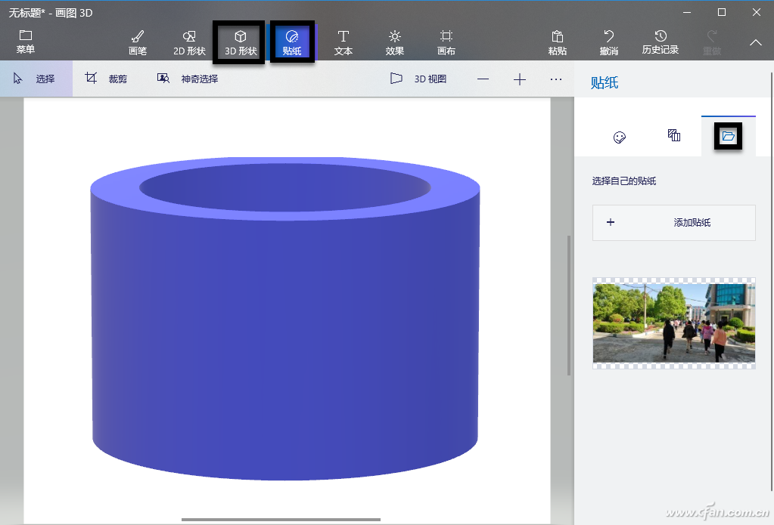The image size is (774, 525).
Task: Switch to the custom stickers folder tab
Action: coord(728,137)
